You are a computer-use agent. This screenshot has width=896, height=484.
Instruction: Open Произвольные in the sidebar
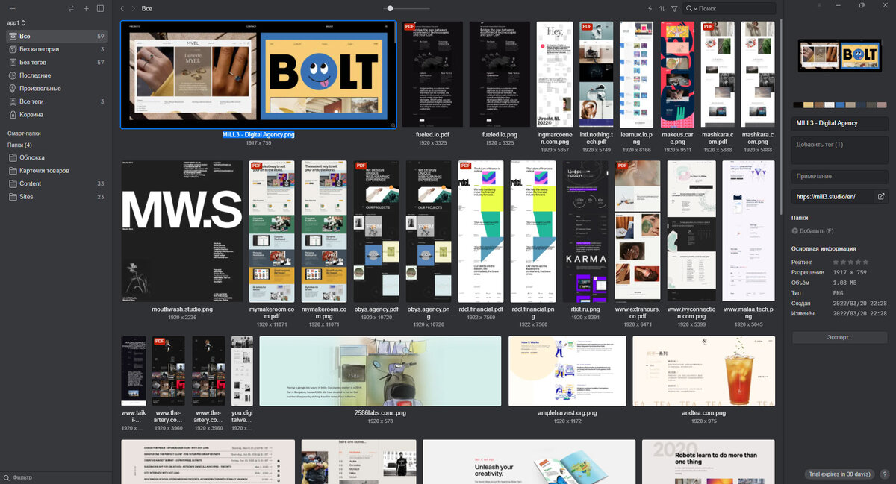(x=56, y=88)
